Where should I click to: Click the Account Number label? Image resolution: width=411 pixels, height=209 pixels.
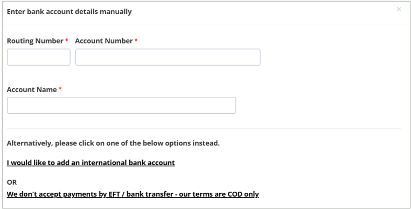[104, 41]
